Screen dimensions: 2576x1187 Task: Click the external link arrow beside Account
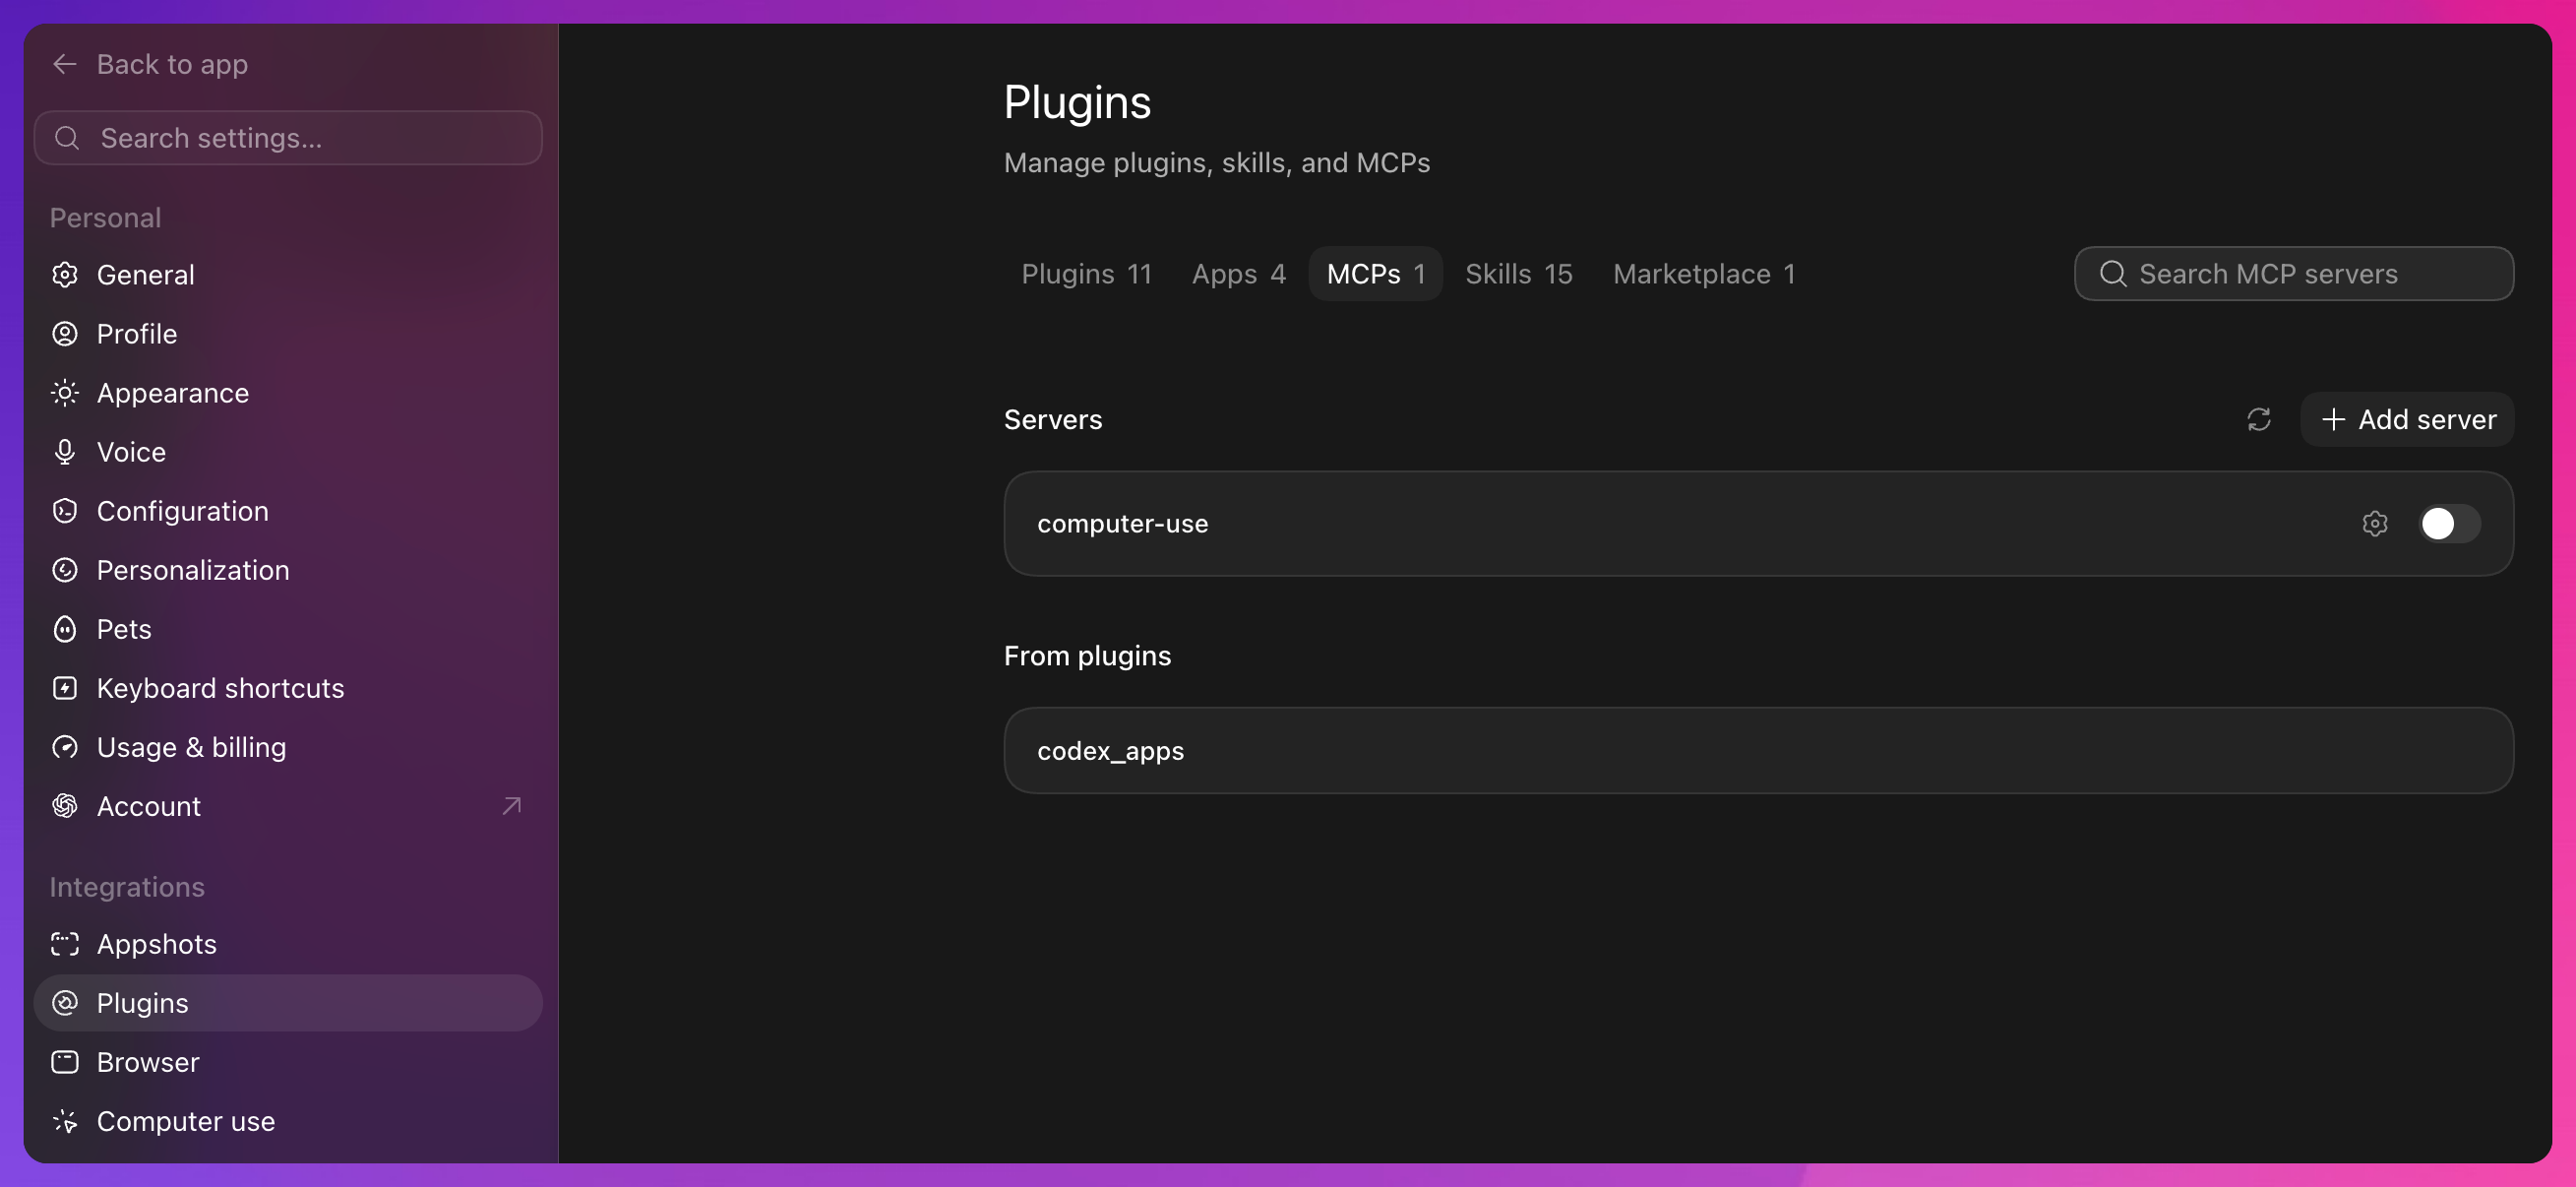[511, 806]
